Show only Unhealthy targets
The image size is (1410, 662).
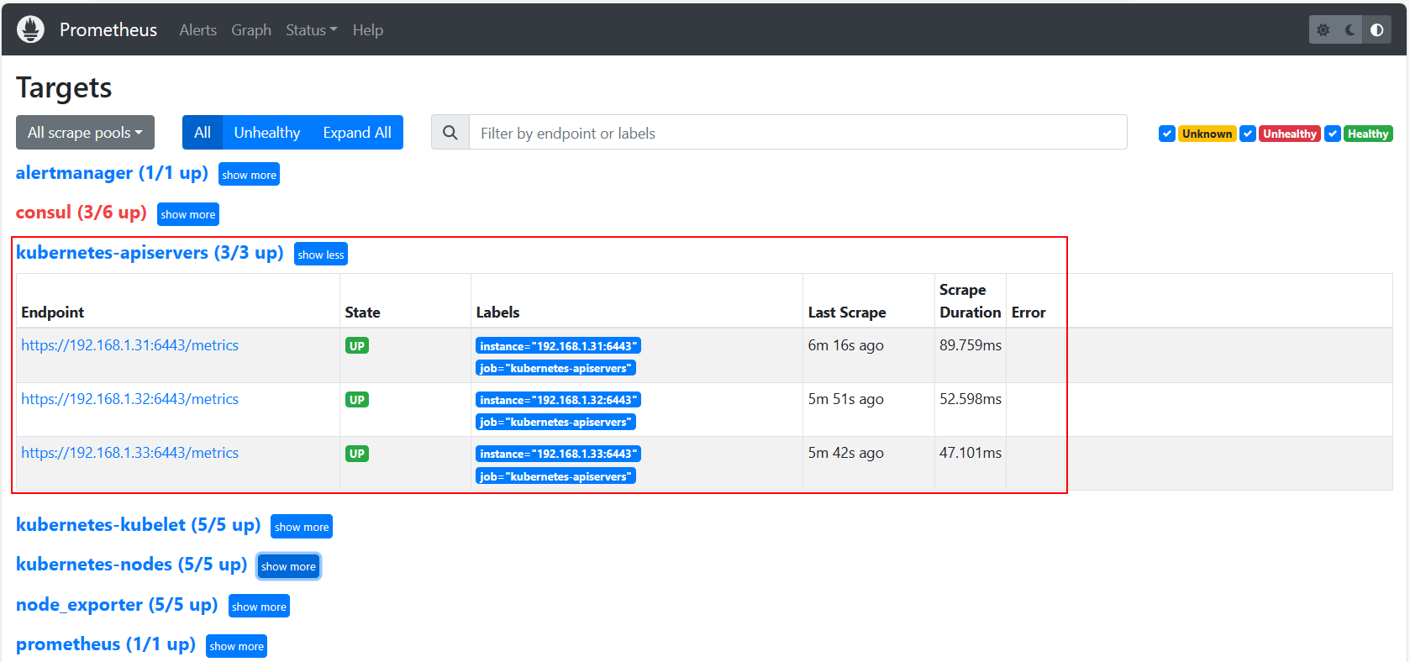267,133
